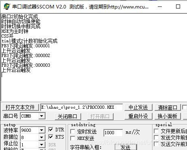This screenshot has width=187, height=150.
Task: Maximize the SSCOM window
Action: [x=178, y=6]
